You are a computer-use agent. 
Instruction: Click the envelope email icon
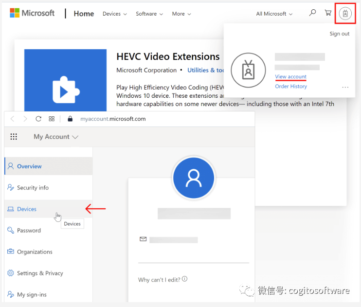click(143, 239)
